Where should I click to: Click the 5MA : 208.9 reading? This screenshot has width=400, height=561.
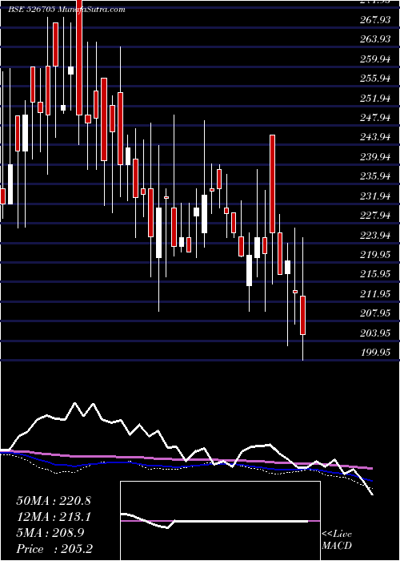(x=50, y=533)
